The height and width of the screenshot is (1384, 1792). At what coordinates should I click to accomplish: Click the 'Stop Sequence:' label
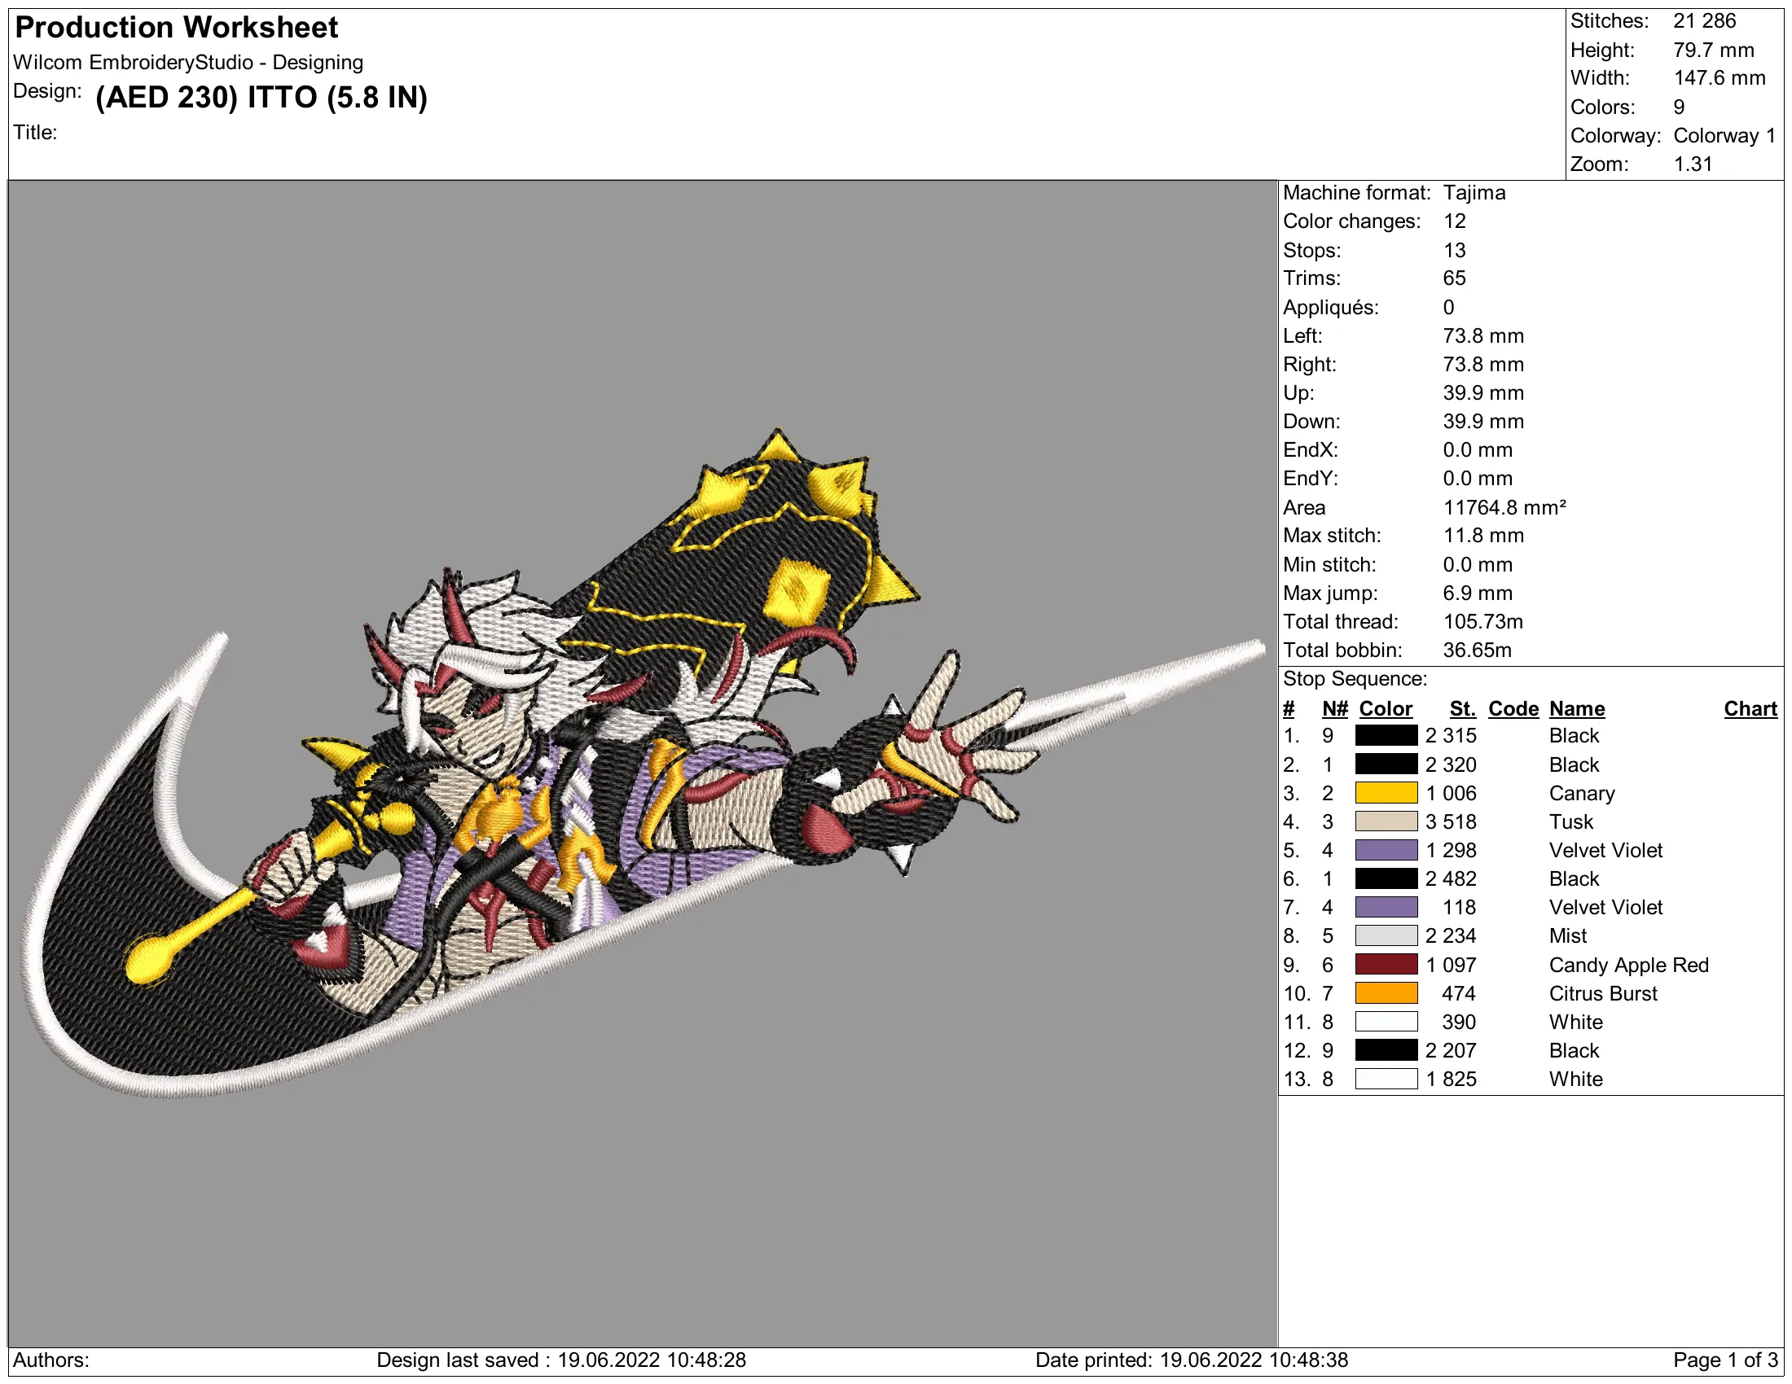coord(1355,679)
